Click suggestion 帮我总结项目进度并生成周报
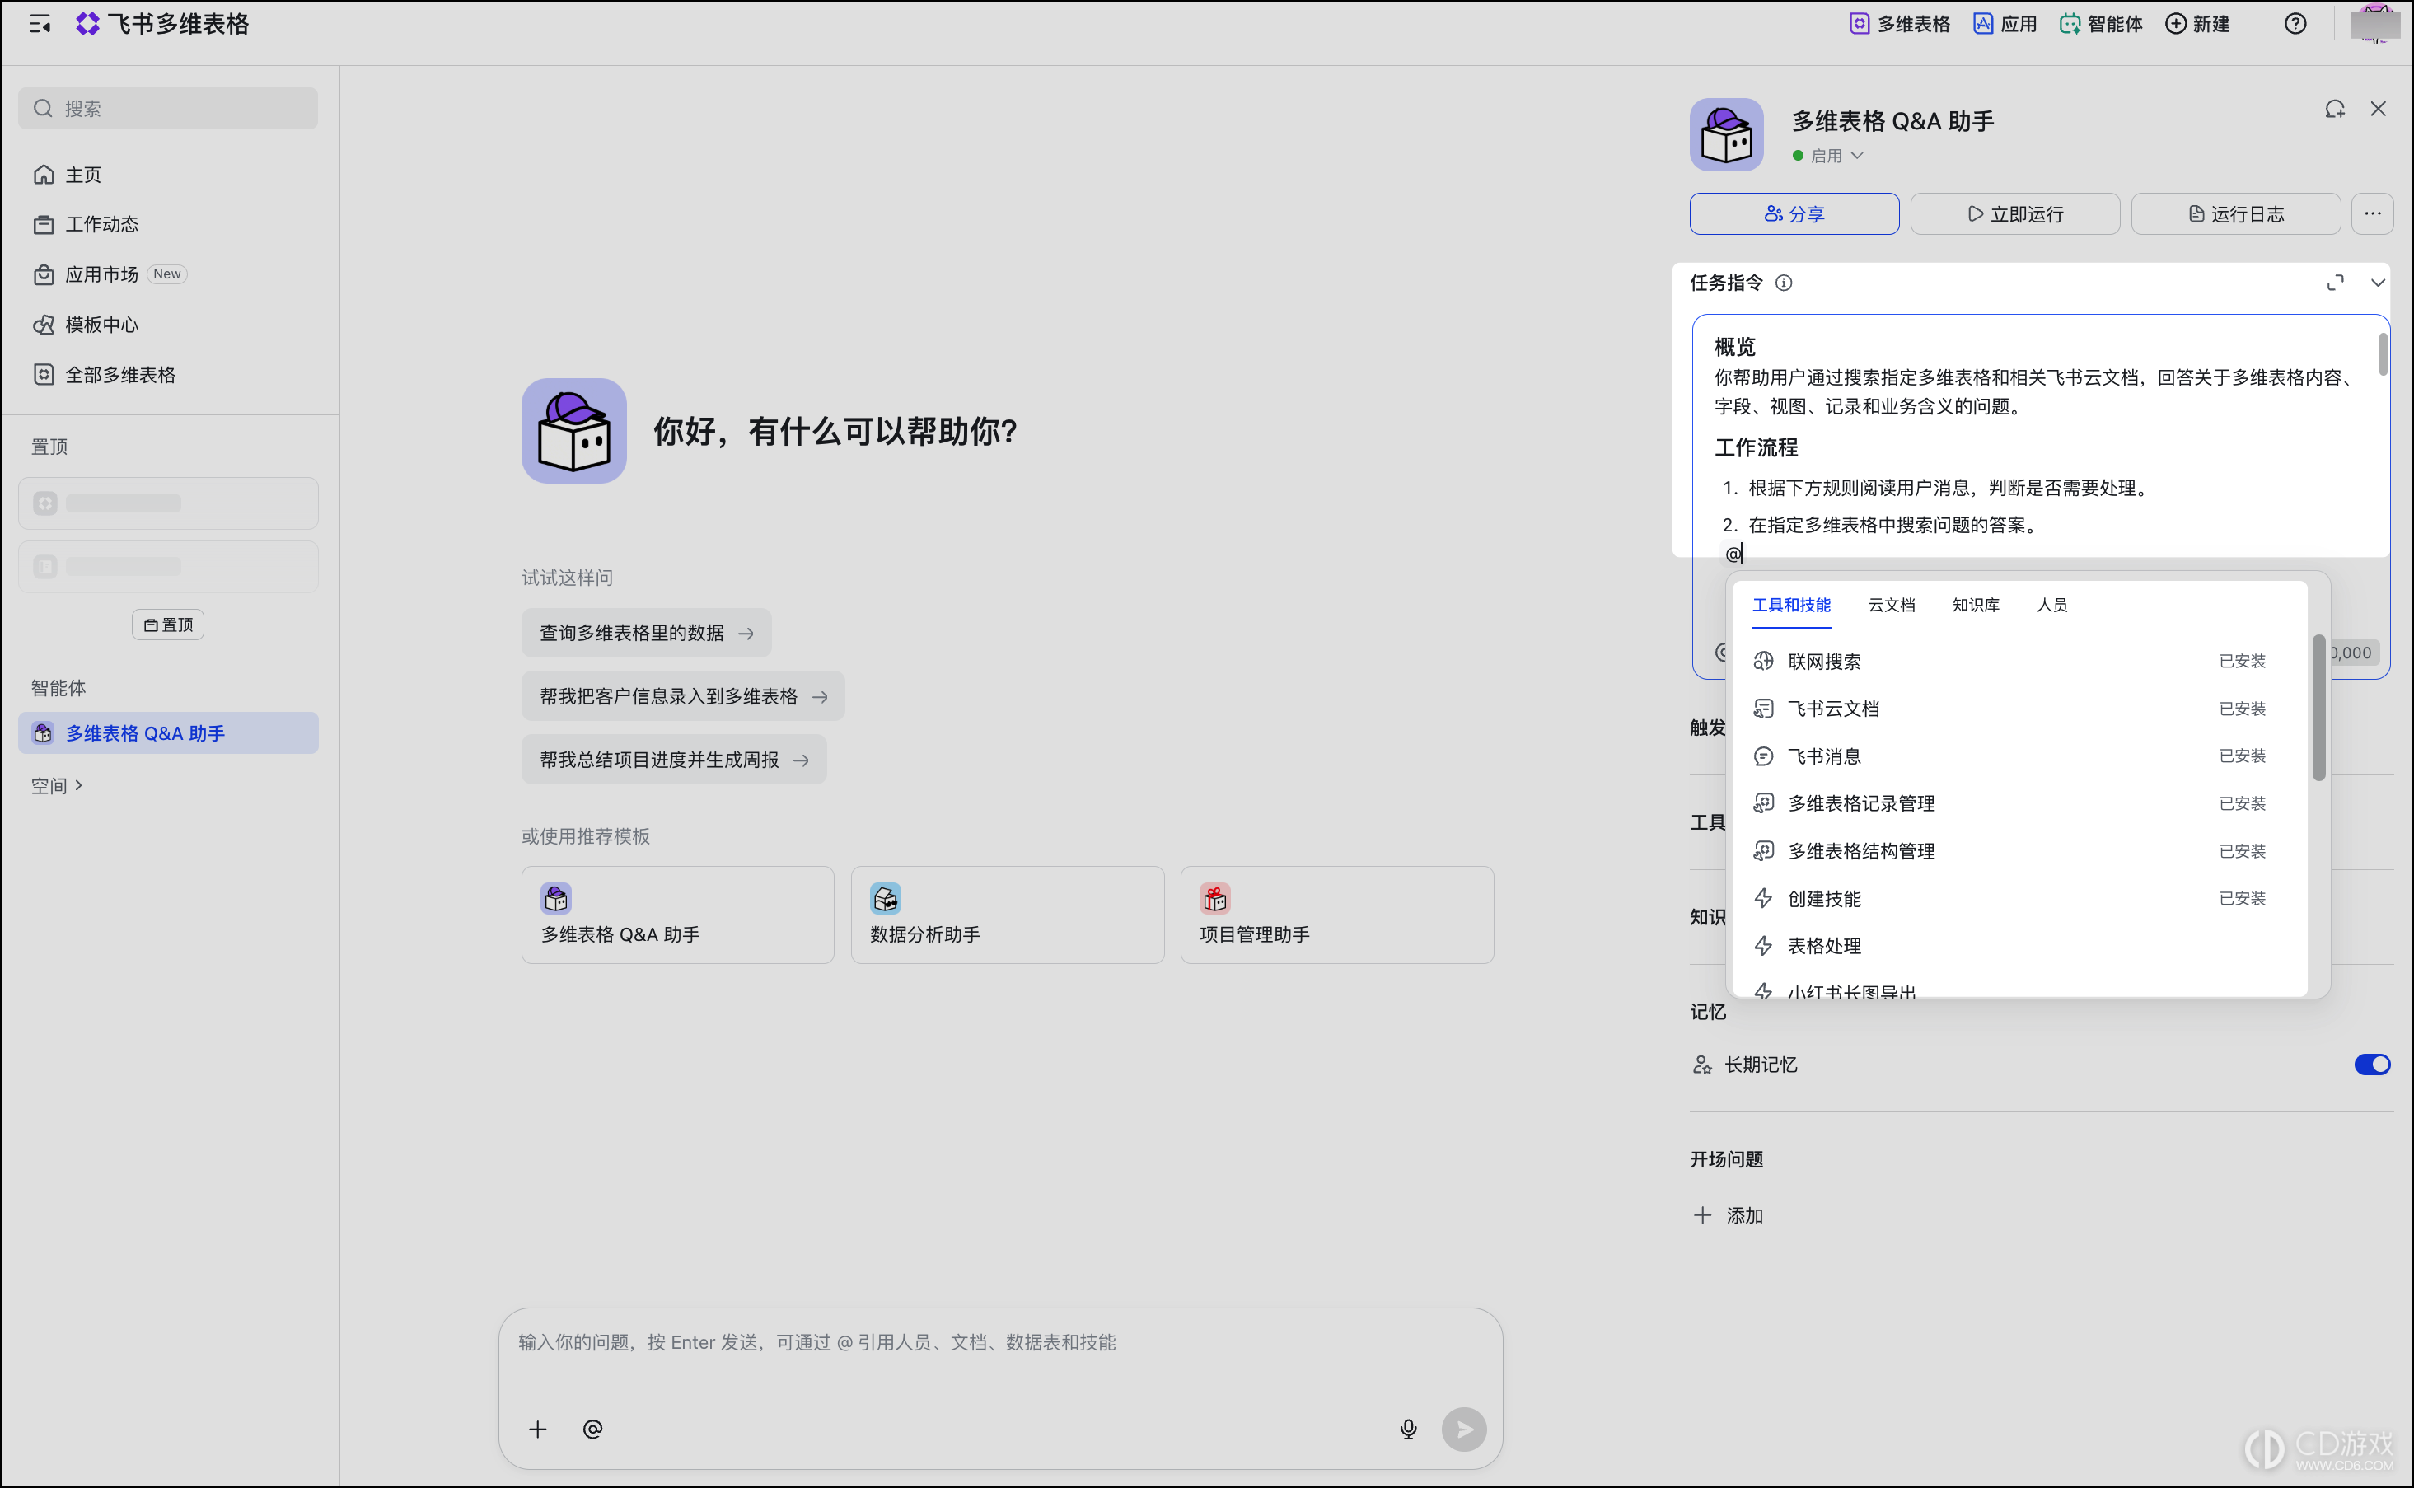2414x1488 pixels. (x=673, y=760)
